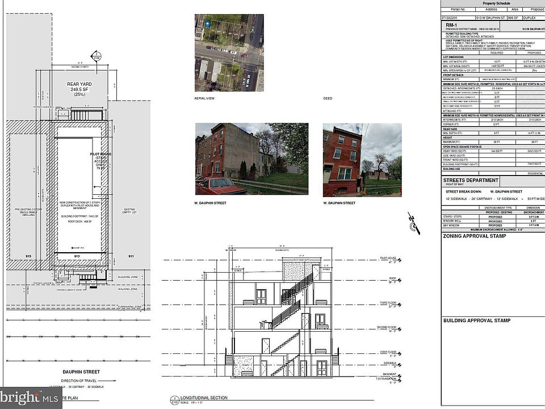
Task: Click the 'BUILDING ZONE' label
Action: (x=128, y=277)
